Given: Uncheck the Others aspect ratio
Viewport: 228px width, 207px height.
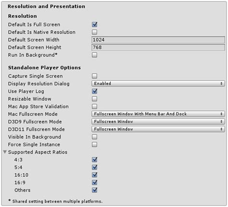Looking at the screenshot, I should [x=94, y=190].
